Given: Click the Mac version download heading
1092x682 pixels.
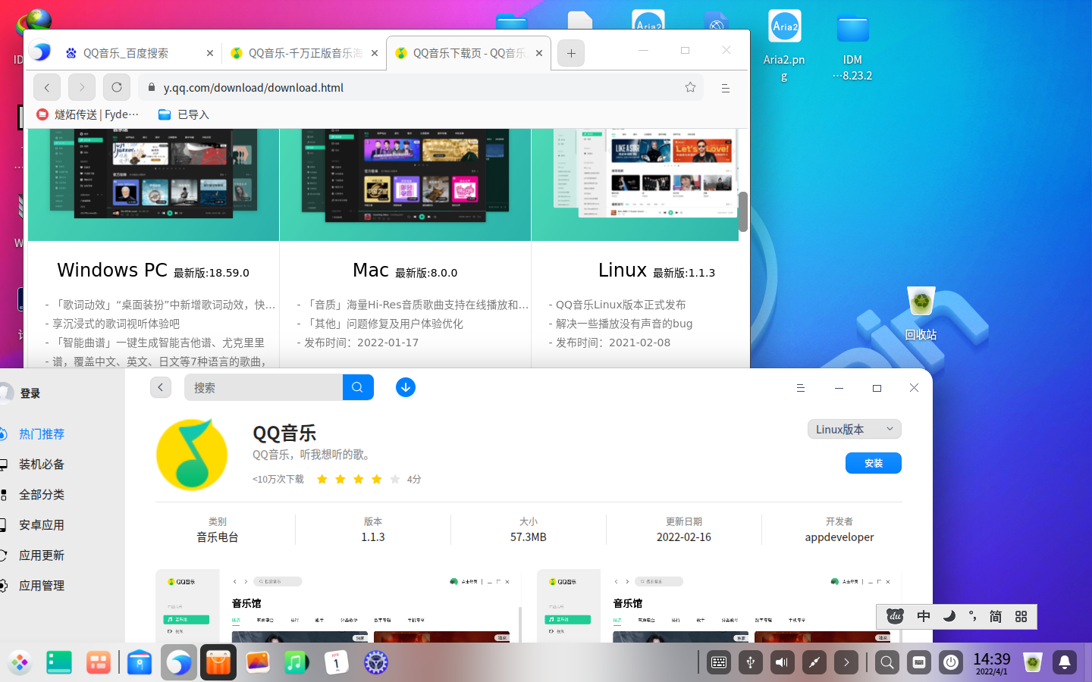Looking at the screenshot, I should (x=371, y=271).
